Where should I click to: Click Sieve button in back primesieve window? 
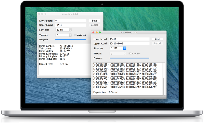pos(94,21)
